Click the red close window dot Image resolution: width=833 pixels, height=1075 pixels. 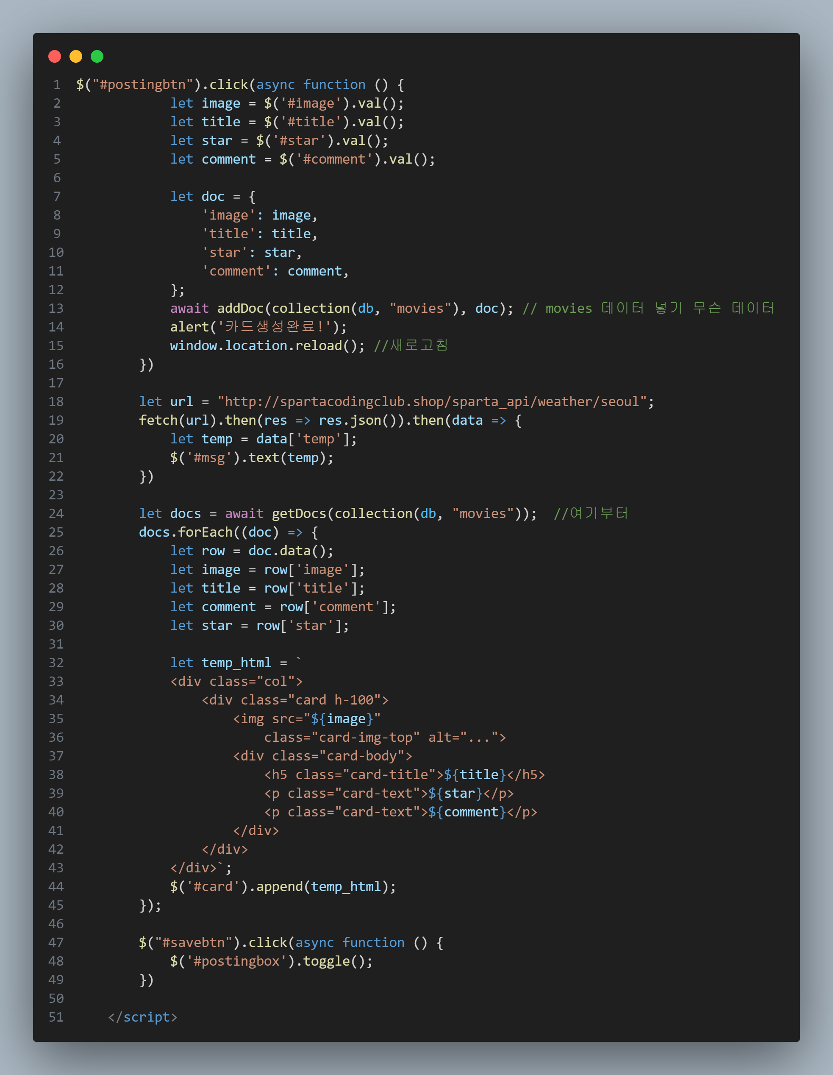point(55,57)
